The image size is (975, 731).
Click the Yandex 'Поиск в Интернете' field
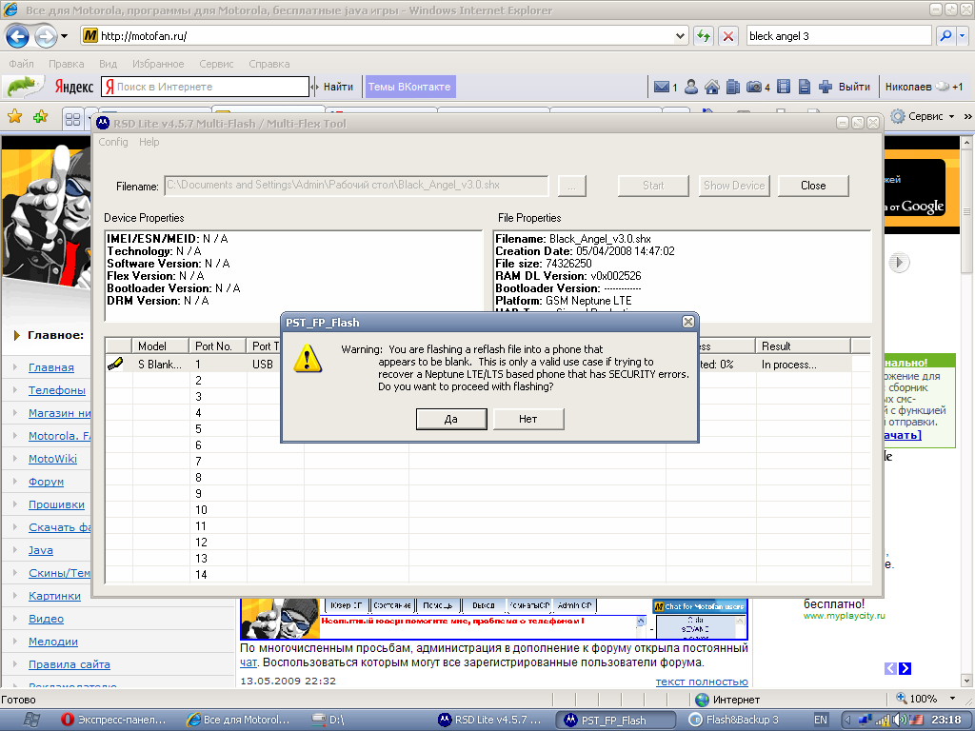(206, 87)
